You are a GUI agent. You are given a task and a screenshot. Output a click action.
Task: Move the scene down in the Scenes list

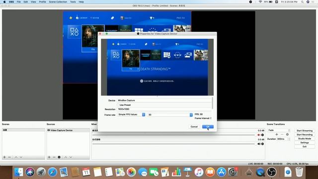21,157
